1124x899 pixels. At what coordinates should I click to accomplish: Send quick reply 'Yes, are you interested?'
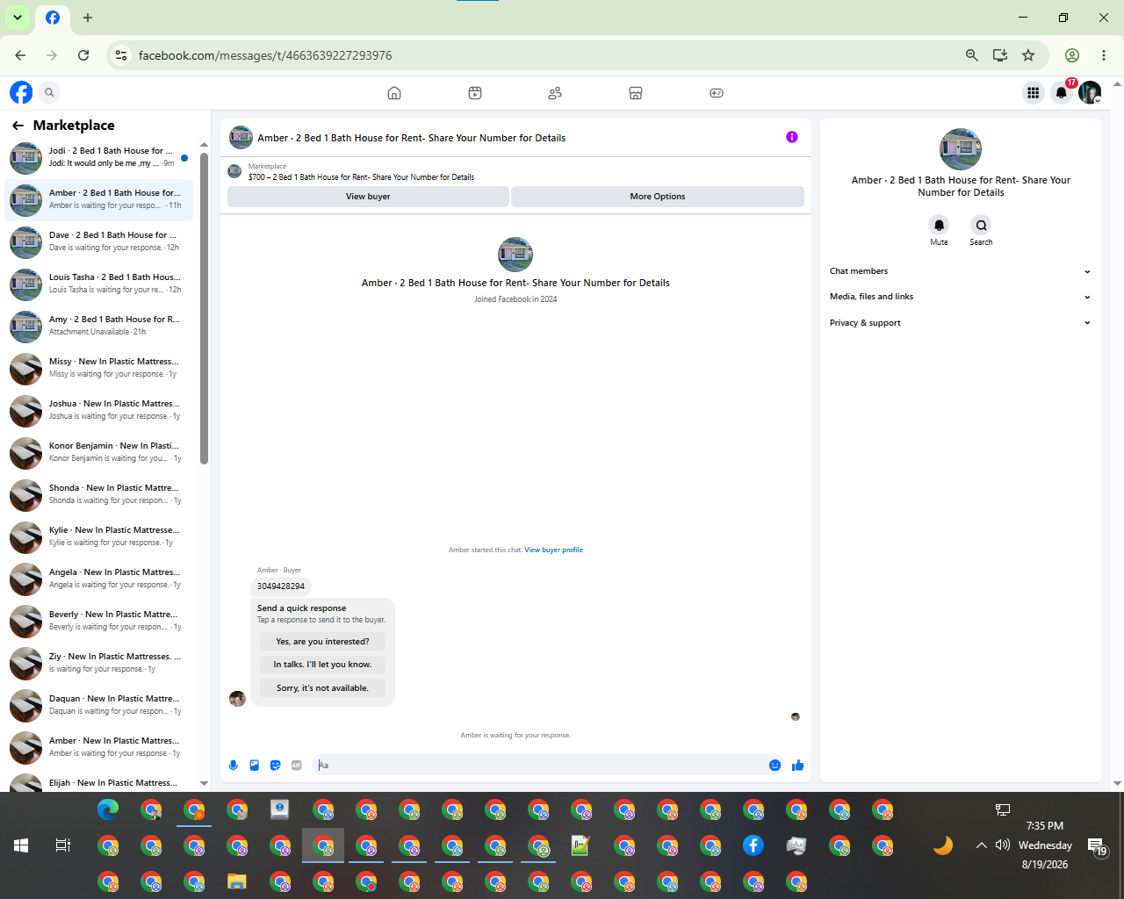pyautogui.click(x=322, y=642)
